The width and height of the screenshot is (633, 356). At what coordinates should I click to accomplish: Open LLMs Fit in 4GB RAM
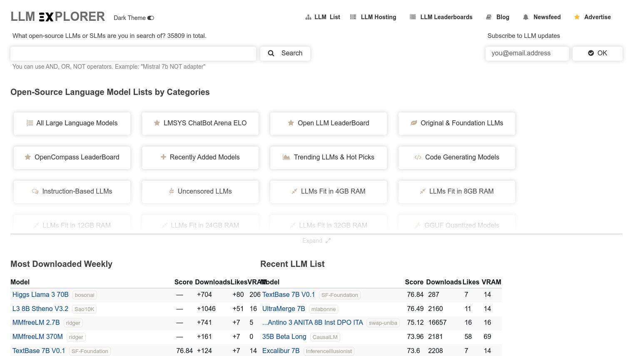point(329,192)
